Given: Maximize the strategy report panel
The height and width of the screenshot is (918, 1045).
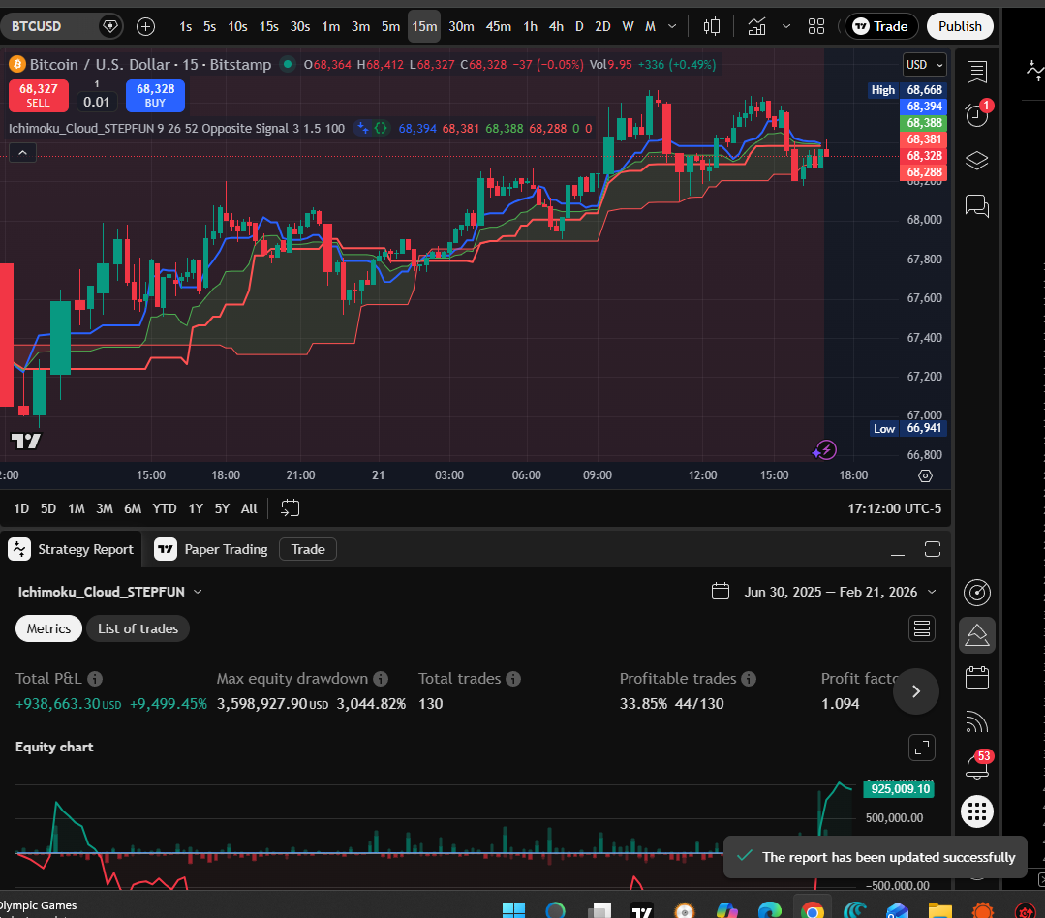Looking at the screenshot, I should click(x=933, y=550).
